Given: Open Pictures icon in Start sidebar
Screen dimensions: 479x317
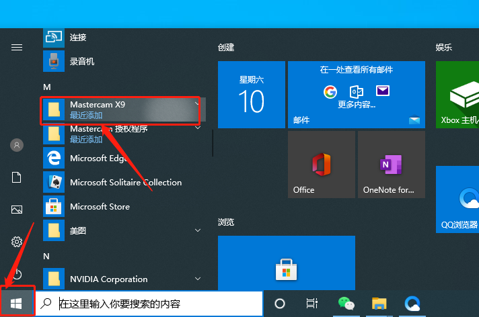Looking at the screenshot, I should point(17,210).
